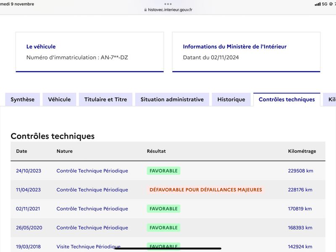Tap the lock icon beside the URL
Viewport: 336px width, 252px height.
(x=145, y=10)
